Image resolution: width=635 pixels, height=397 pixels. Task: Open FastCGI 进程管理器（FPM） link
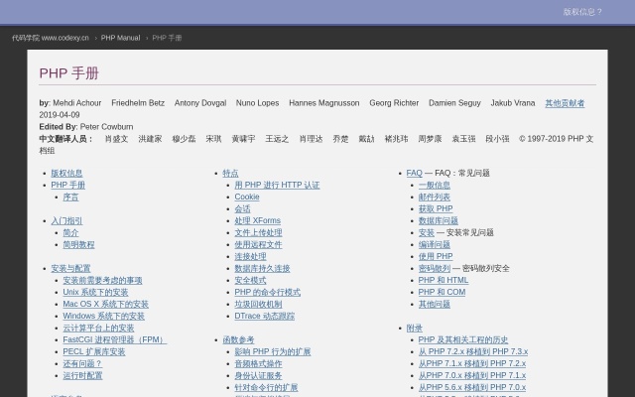coord(114,339)
